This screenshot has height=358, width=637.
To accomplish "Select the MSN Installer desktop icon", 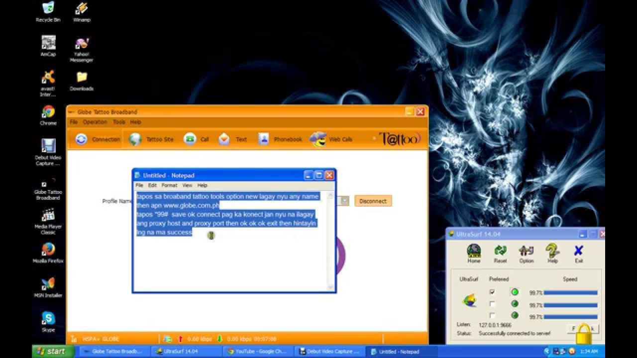I will [x=48, y=287].
